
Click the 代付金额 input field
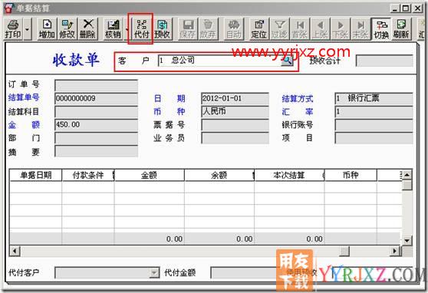pyautogui.click(x=245, y=272)
